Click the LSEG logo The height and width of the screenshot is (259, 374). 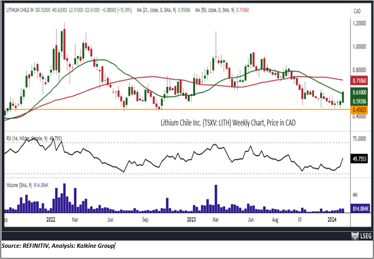(361, 236)
